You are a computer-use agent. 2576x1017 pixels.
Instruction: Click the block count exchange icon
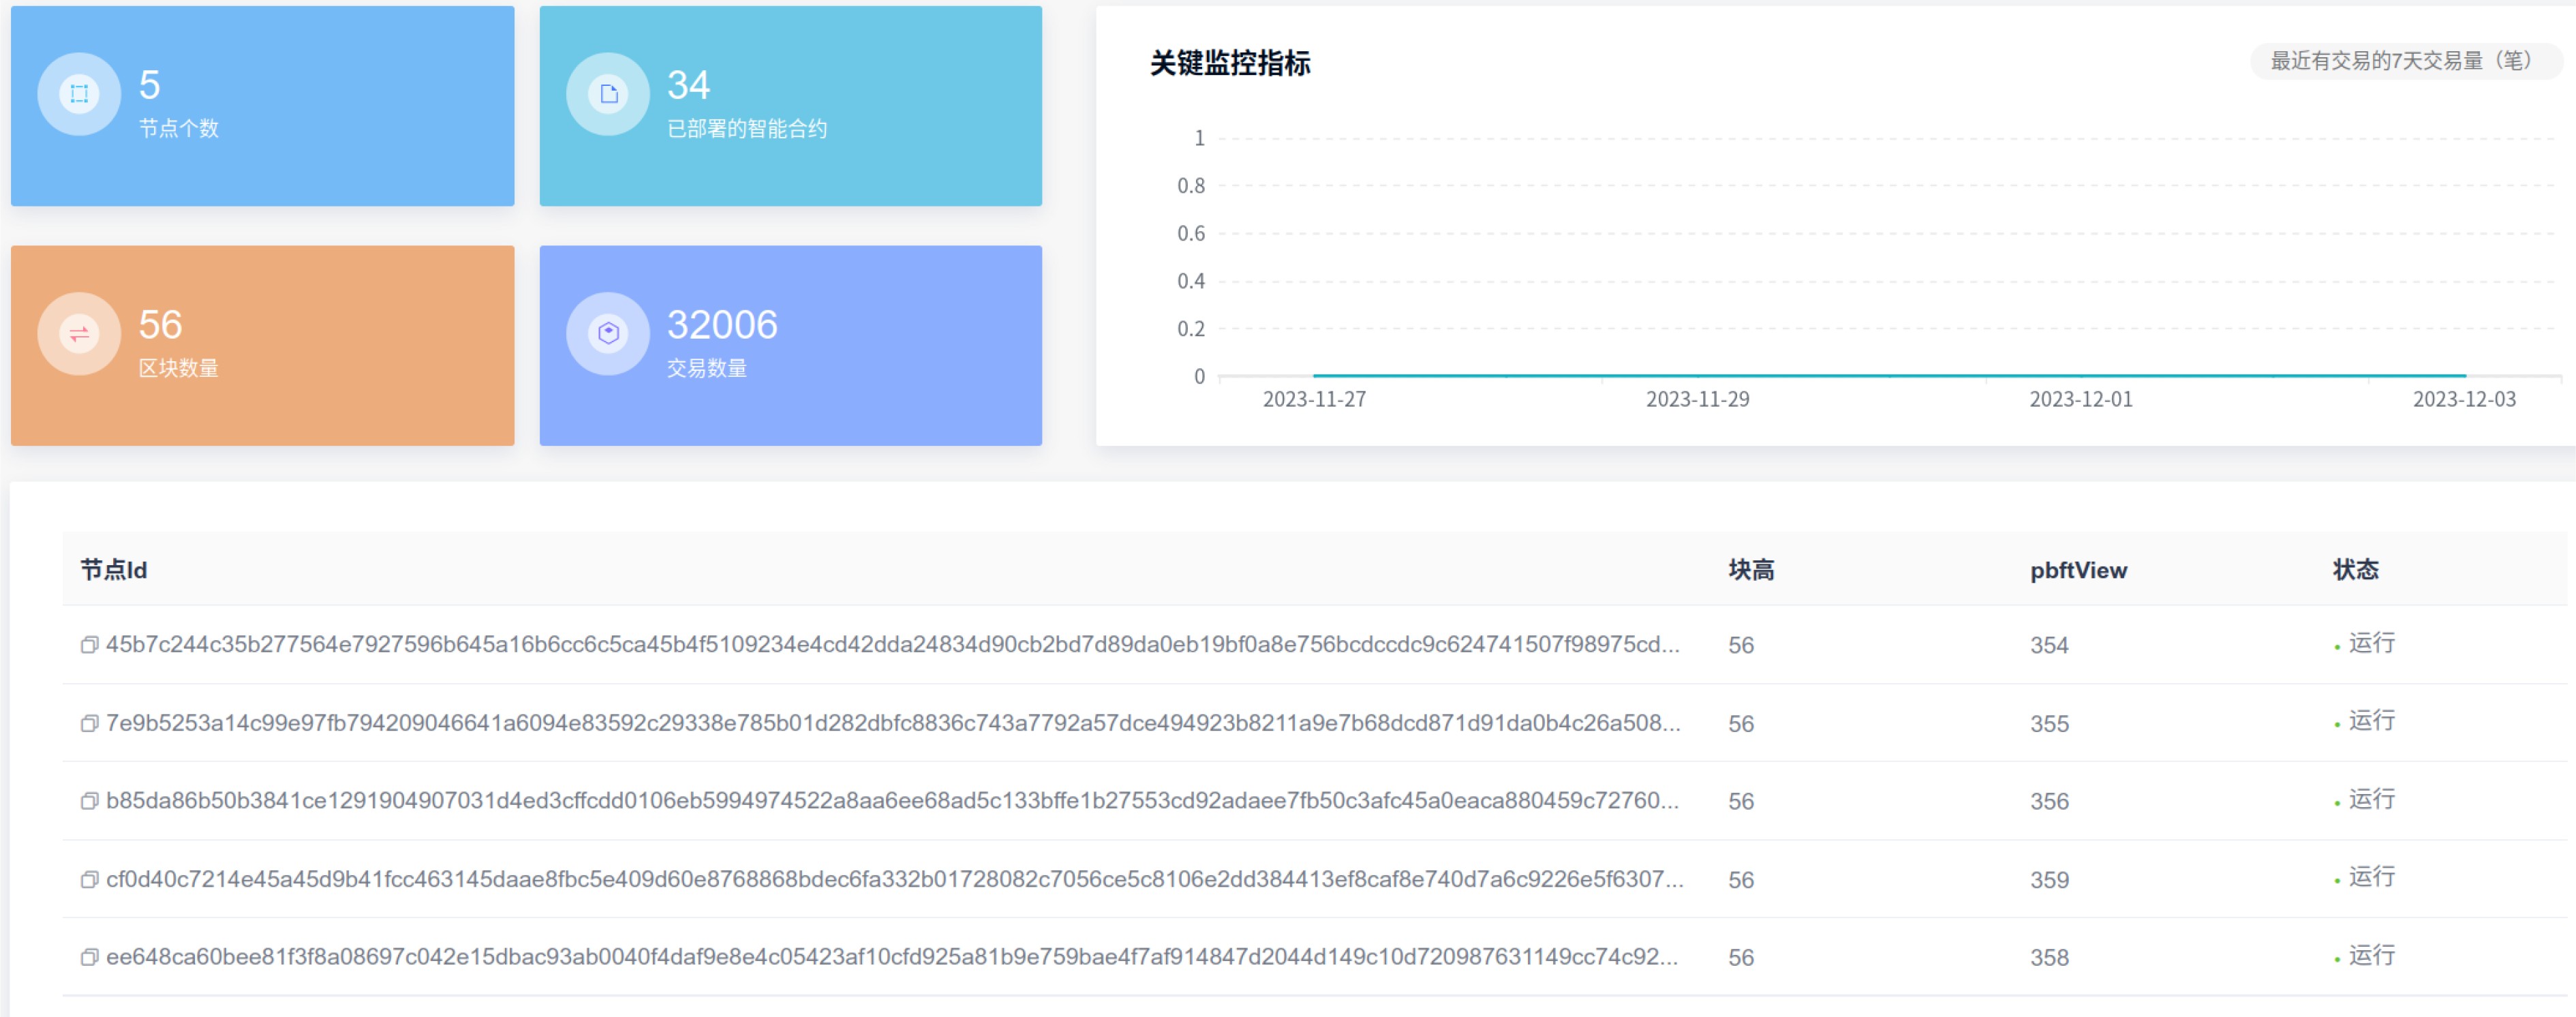click(79, 334)
